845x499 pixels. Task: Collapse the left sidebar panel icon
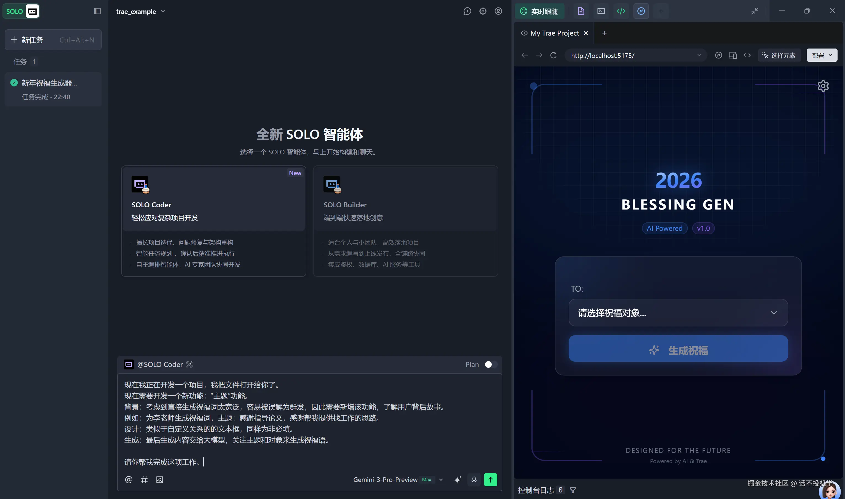click(x=97, y=11)
